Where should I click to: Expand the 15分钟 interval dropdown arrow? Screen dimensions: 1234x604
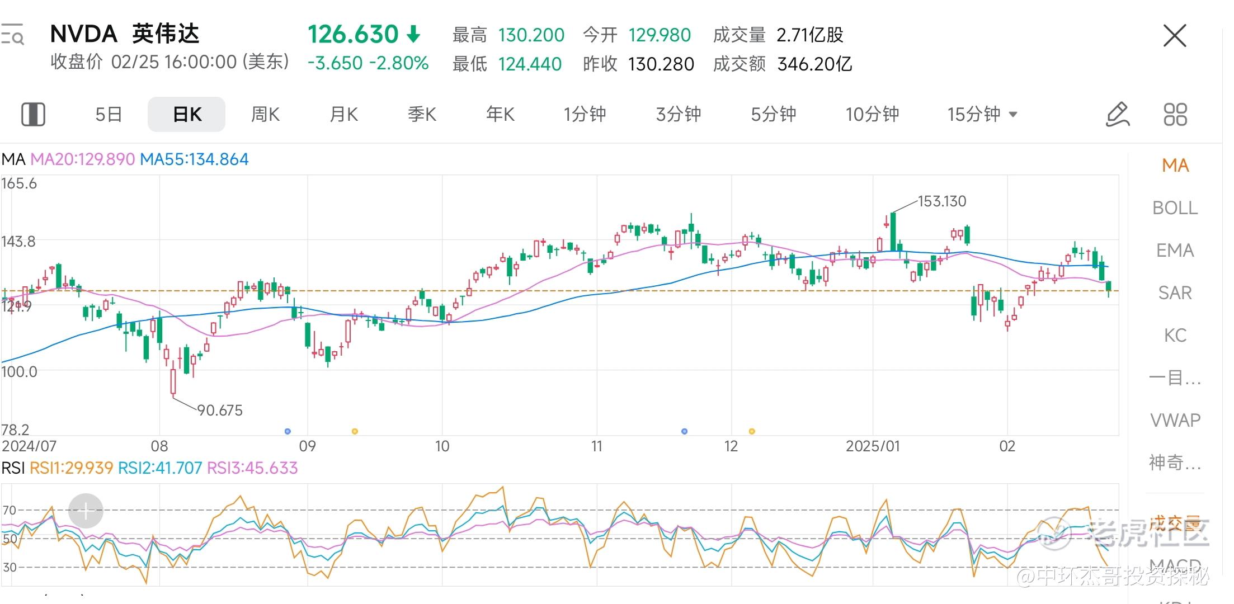click(x=1013, y=115)
